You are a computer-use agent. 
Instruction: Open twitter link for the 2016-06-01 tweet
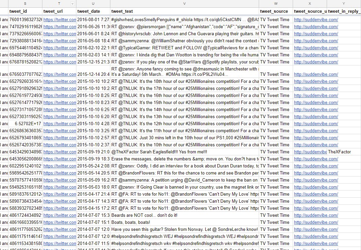60,34
